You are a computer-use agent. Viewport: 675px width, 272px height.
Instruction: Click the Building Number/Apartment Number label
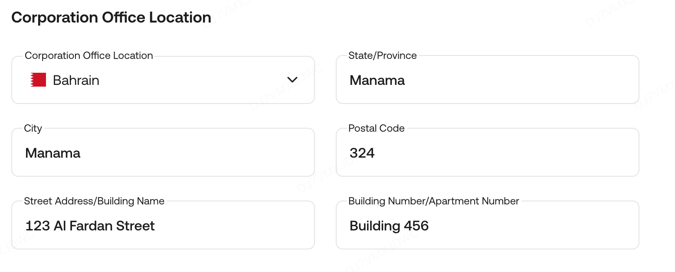pyautogui.click(x=433, y=201)
